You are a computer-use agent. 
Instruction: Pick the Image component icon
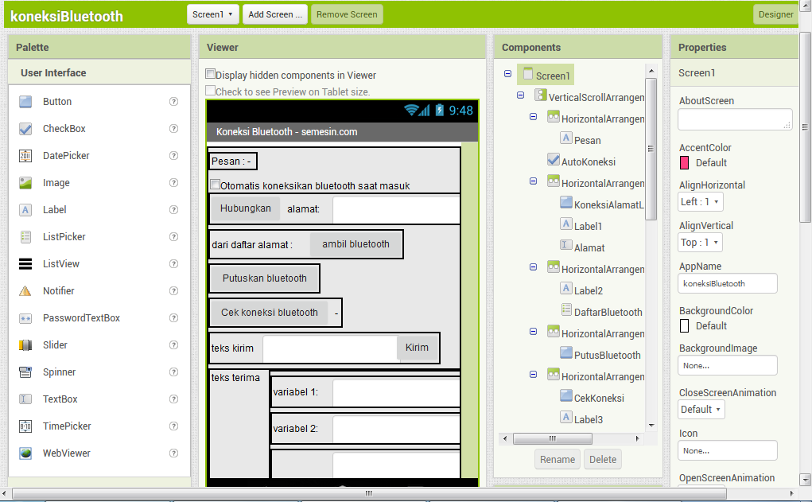[x=25, y=183]
